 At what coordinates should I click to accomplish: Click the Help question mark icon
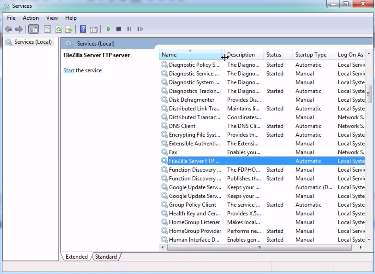83,29
